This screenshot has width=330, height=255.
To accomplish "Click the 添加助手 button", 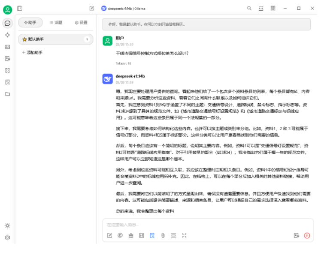I will [x=33, y=52].
